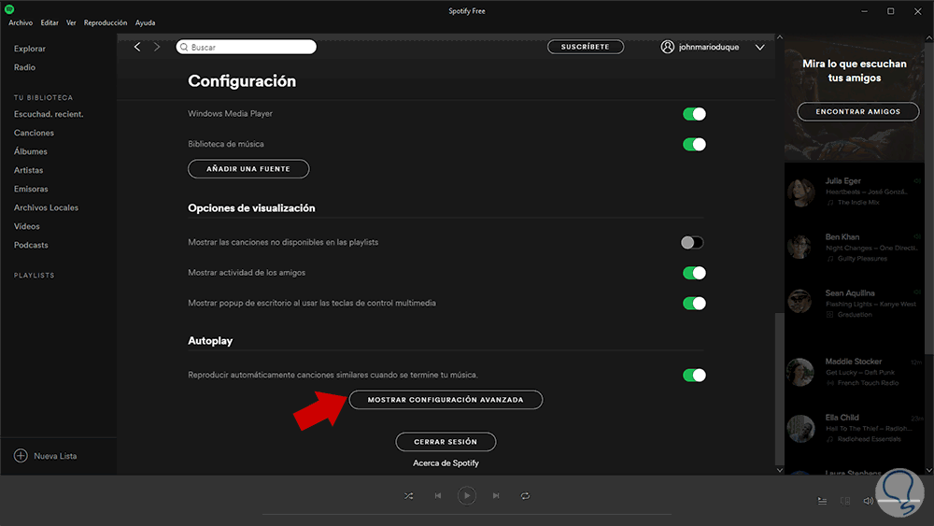Open Archivos Locales in the library
Viewport: 934px width, 526px height.
point(46,208)
